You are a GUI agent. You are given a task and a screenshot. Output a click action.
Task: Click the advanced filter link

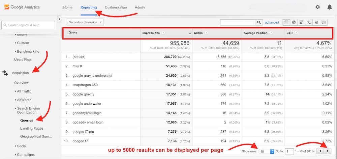click(272, 23)
